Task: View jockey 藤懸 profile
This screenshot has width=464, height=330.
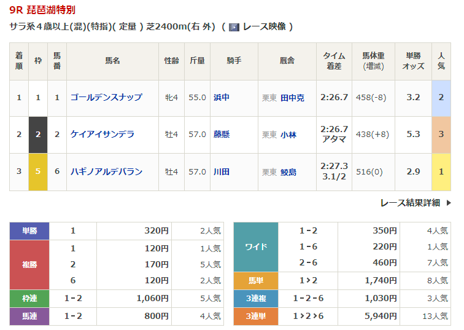Action: click(222, 135)
